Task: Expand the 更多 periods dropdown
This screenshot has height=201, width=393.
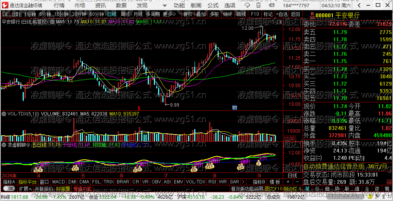Action: 169,15
